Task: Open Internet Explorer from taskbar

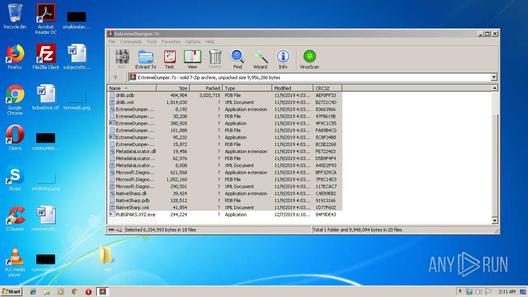Action: [x=33, y=291]
